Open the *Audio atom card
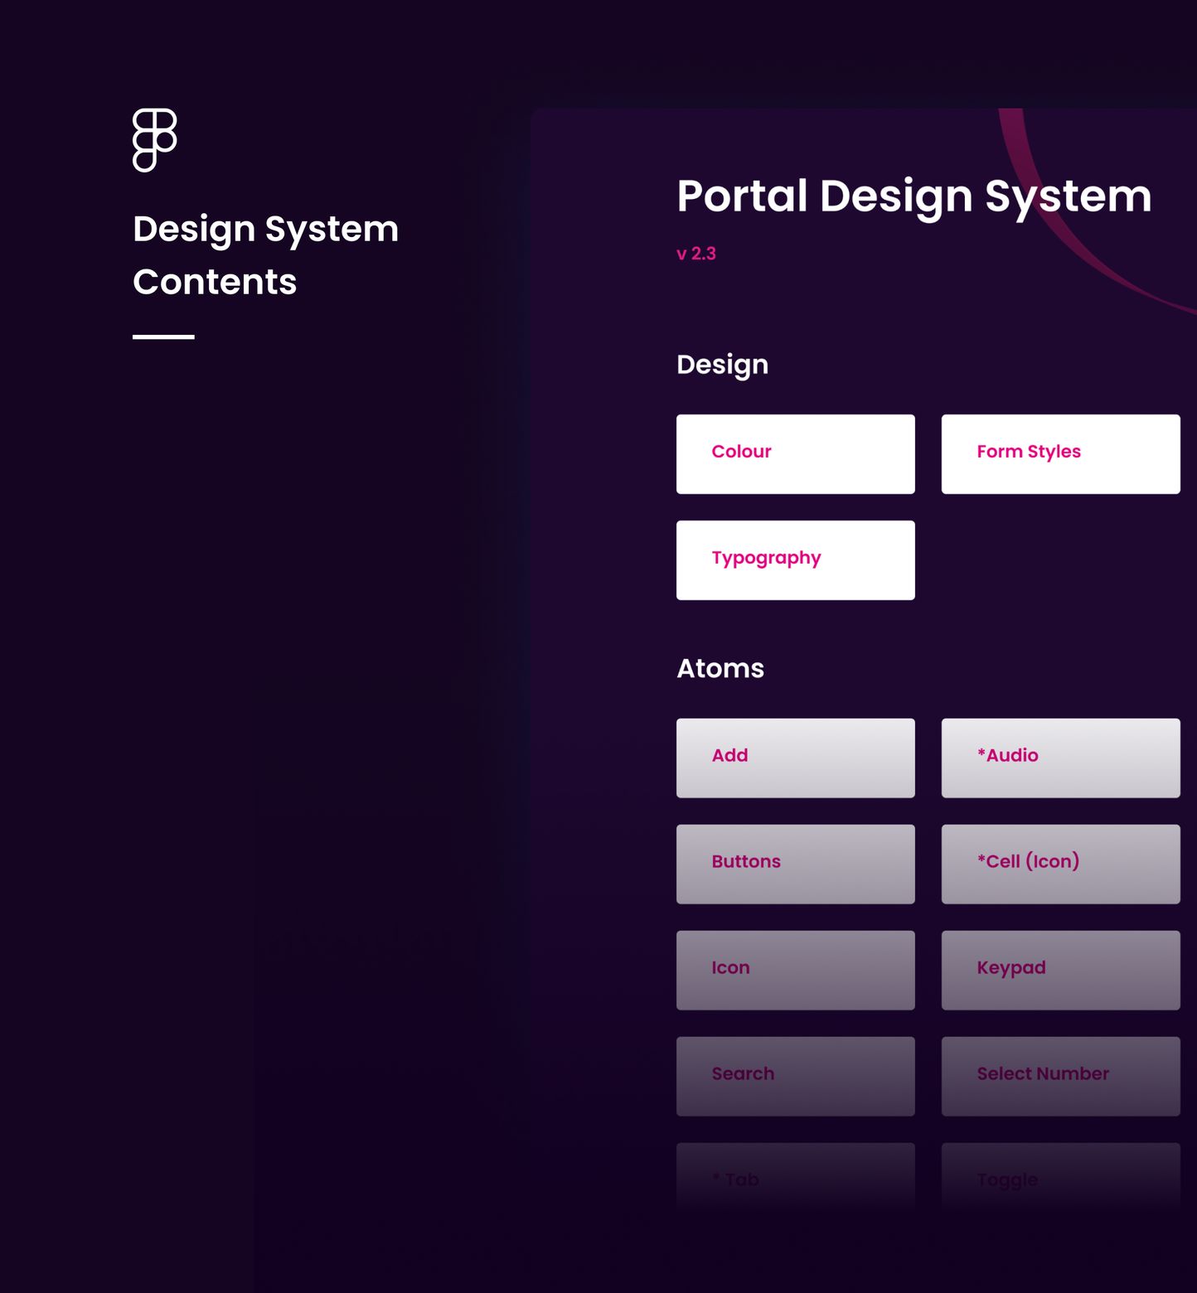Image resolution: width=1197 pixels, height=1293 pixels. [x=1060, y=756]
